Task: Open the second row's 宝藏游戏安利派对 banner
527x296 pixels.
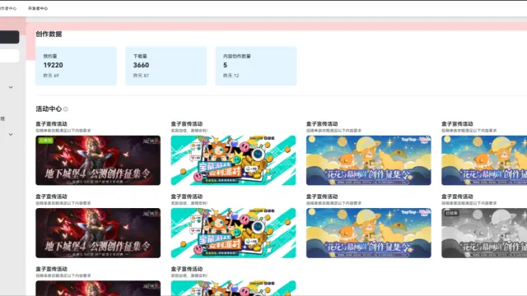Action: 233,233
